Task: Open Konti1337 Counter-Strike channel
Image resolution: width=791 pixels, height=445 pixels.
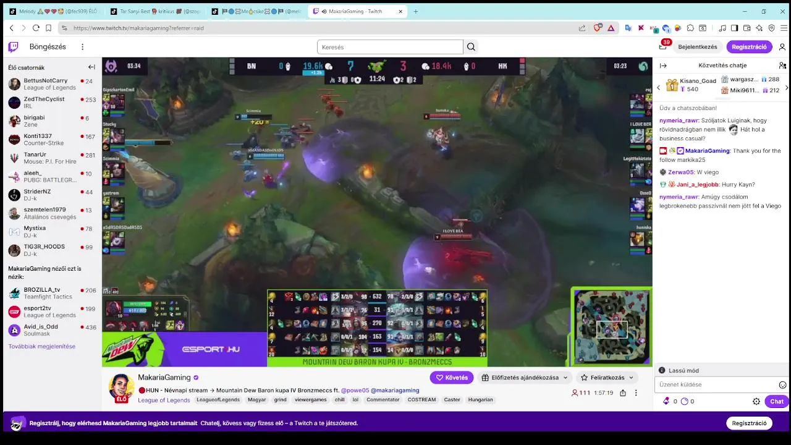Action: (51, 140)
